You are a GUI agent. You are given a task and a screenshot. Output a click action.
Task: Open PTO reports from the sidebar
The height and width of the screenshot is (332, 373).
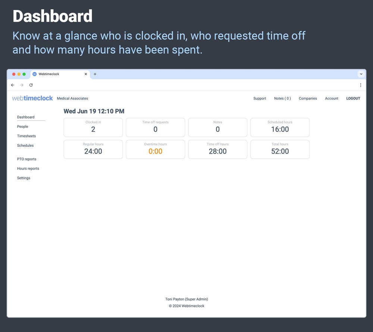click(26, 159)
